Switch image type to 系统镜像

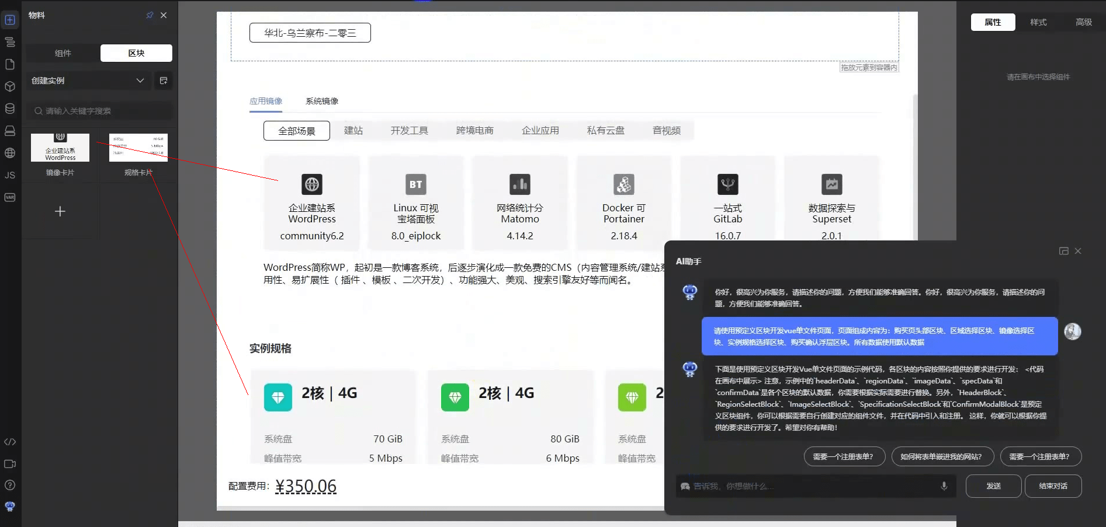coord(322,100)
